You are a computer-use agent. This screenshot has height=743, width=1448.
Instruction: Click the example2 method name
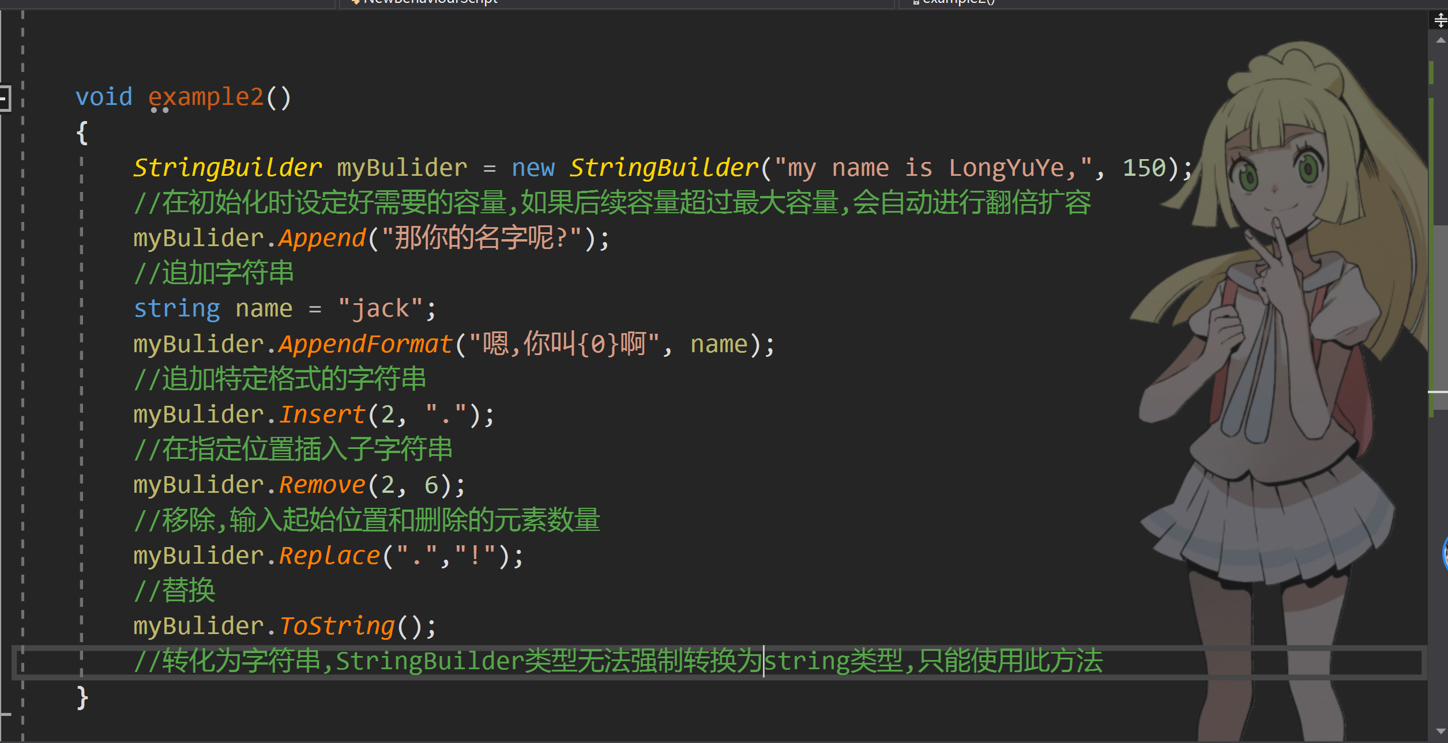click(x=206, y=97)
